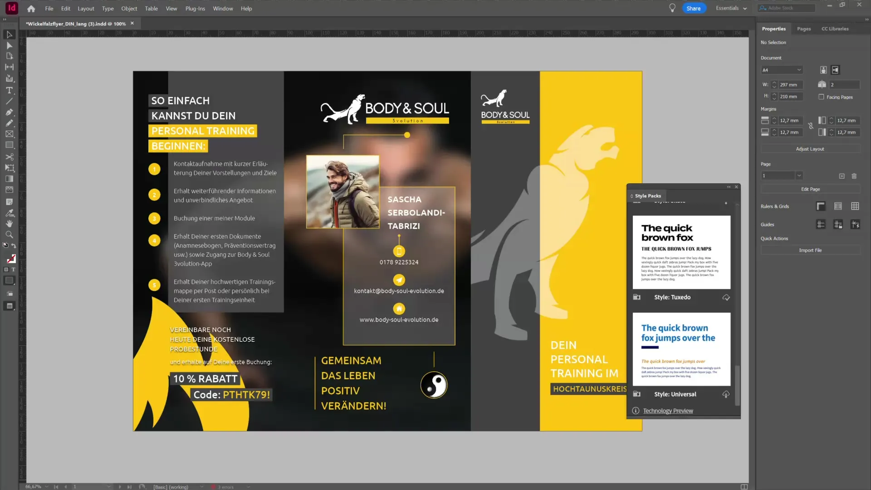Image resolution: width=871 pixels, height=490 pixels.
Task: Click the fill and stroke color swatch
Action: click(11, 259)
